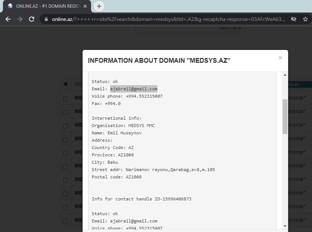The width and height of the screenshot is (312, 232).
Task: Click the Organisation: MEDSYS MMC text
Action: (x=123, y=126)
